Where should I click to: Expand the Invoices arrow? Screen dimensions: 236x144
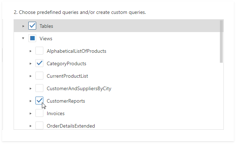(30, 113)
